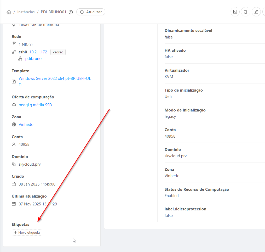Add a new tag with Nova etiqueta
Screen dimensions: 265x252
coord(27,232)
